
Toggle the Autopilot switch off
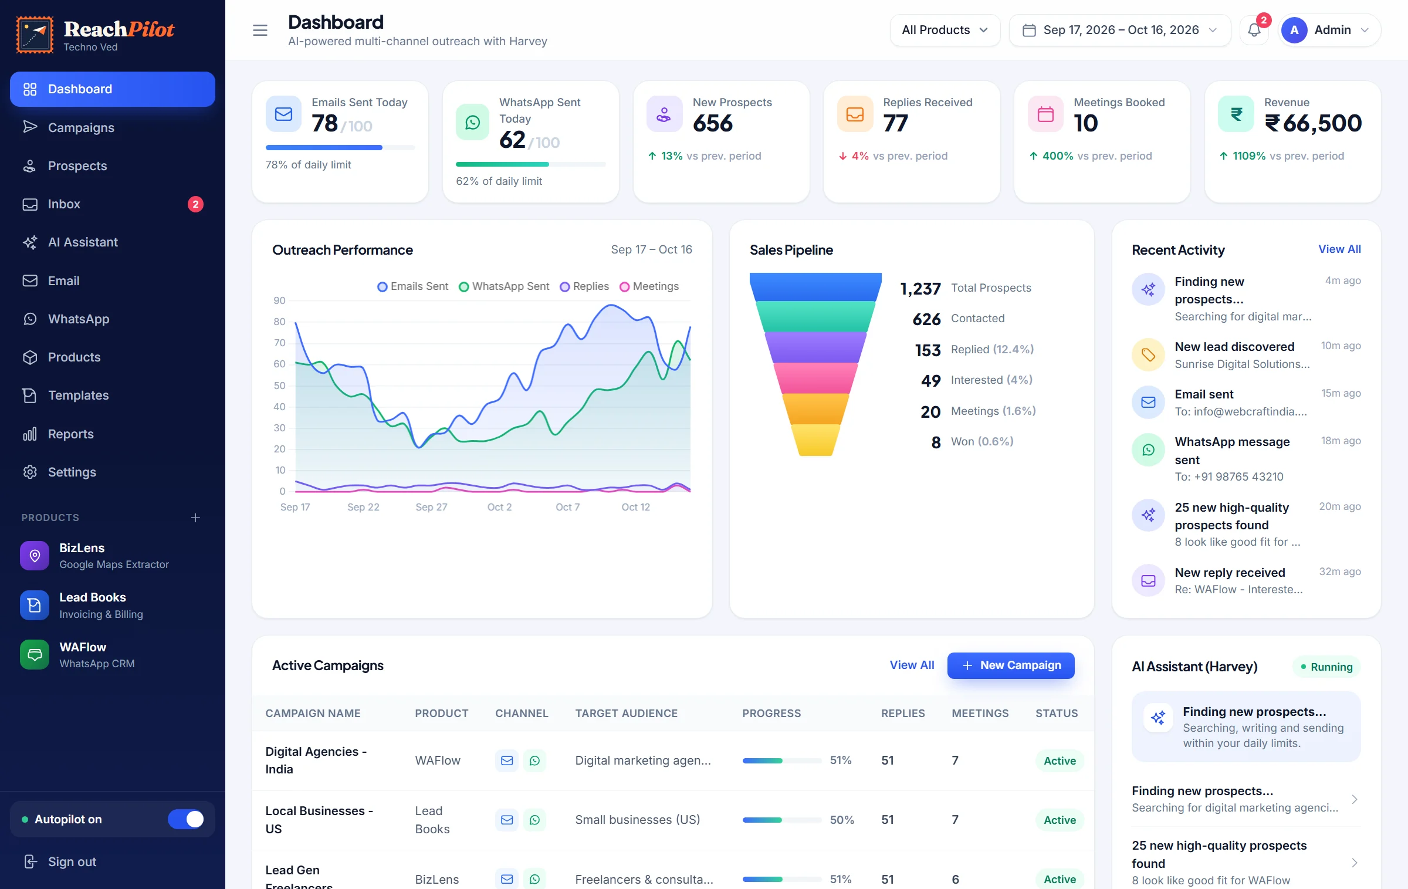click(186, 819)
